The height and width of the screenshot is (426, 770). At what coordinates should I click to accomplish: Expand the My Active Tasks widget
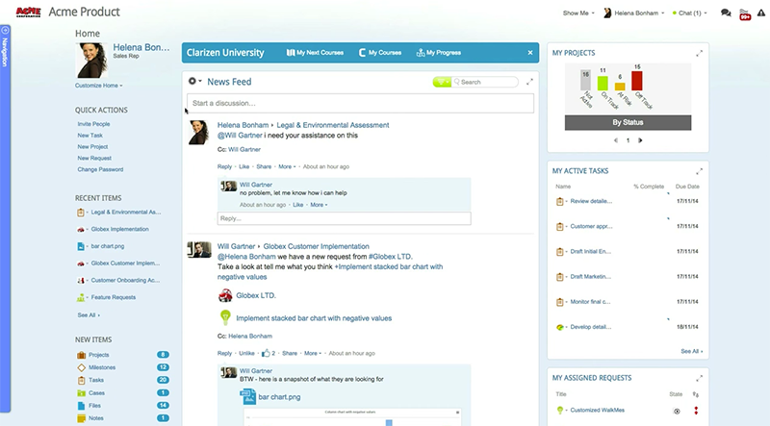[x=700, y=171]
